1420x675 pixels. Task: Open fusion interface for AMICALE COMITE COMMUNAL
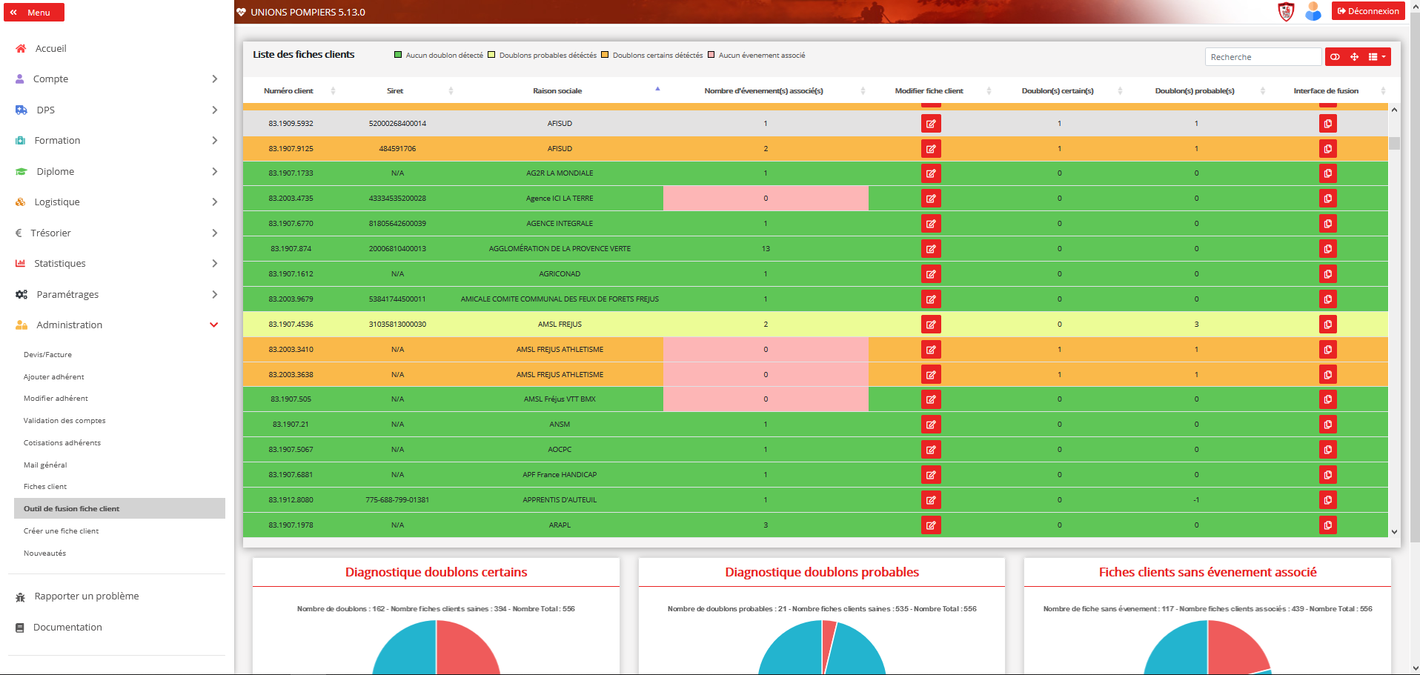coord(1327,299)
